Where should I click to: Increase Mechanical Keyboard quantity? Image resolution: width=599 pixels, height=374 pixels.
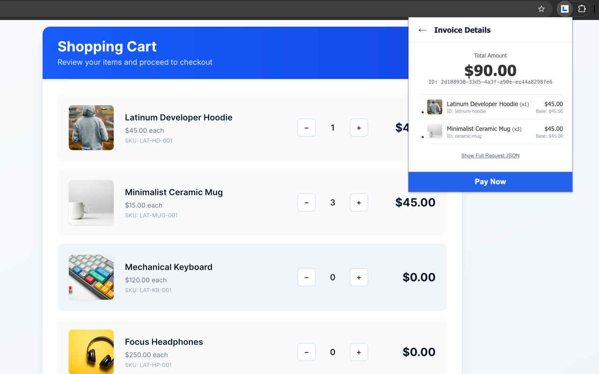click(359, 277)
